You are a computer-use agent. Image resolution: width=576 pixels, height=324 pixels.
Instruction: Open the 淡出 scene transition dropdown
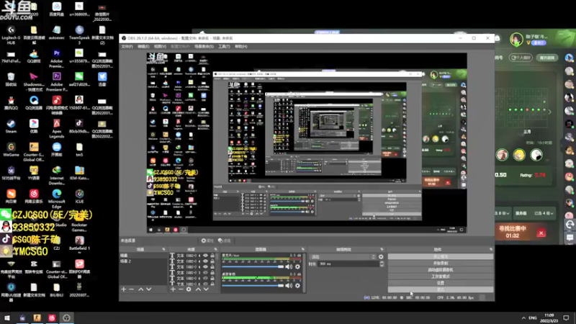(x=343, y=257)
